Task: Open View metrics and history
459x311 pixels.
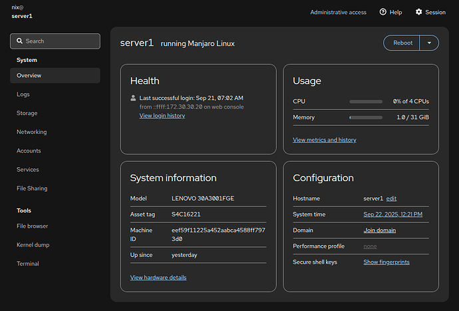Action: (324, 140)
